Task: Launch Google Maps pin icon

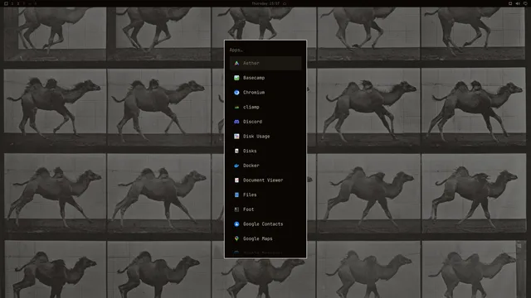Action: point(236,238)
